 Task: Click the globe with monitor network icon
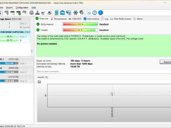[x=69, y=13]
